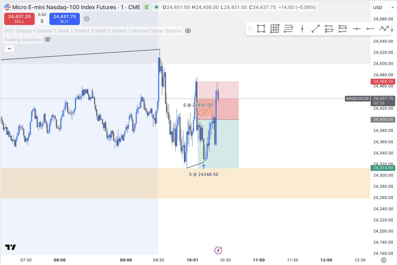Select the Vertical Line tool
397x265 pixels.
[302, 29]
